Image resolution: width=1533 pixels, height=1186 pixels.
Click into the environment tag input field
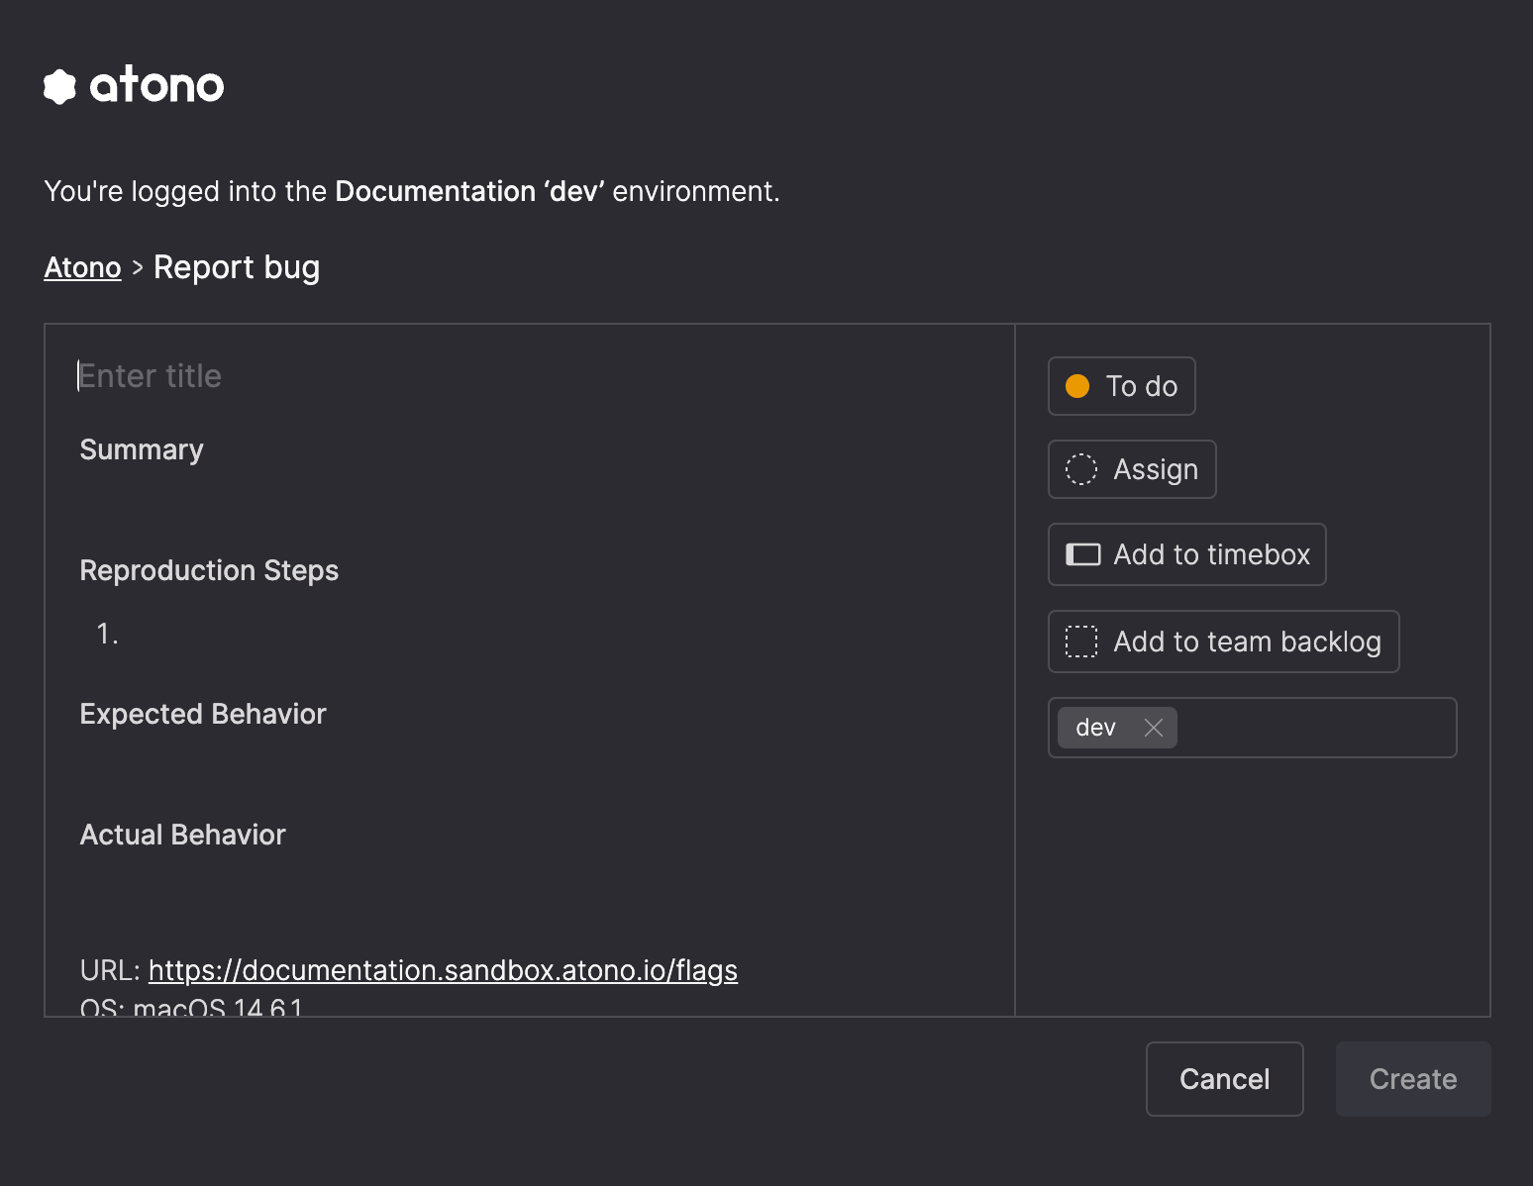point(1317,728)
